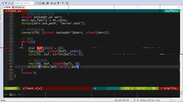Click the Connect in Tab icon
Image resolution: width=183 pixels, height=102 pixels.
9,3
